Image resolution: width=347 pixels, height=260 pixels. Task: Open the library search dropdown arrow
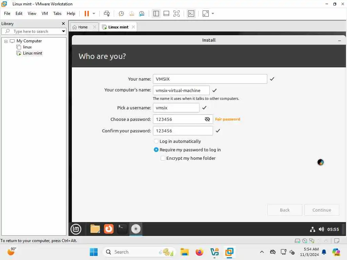click(x=63, y=31)
